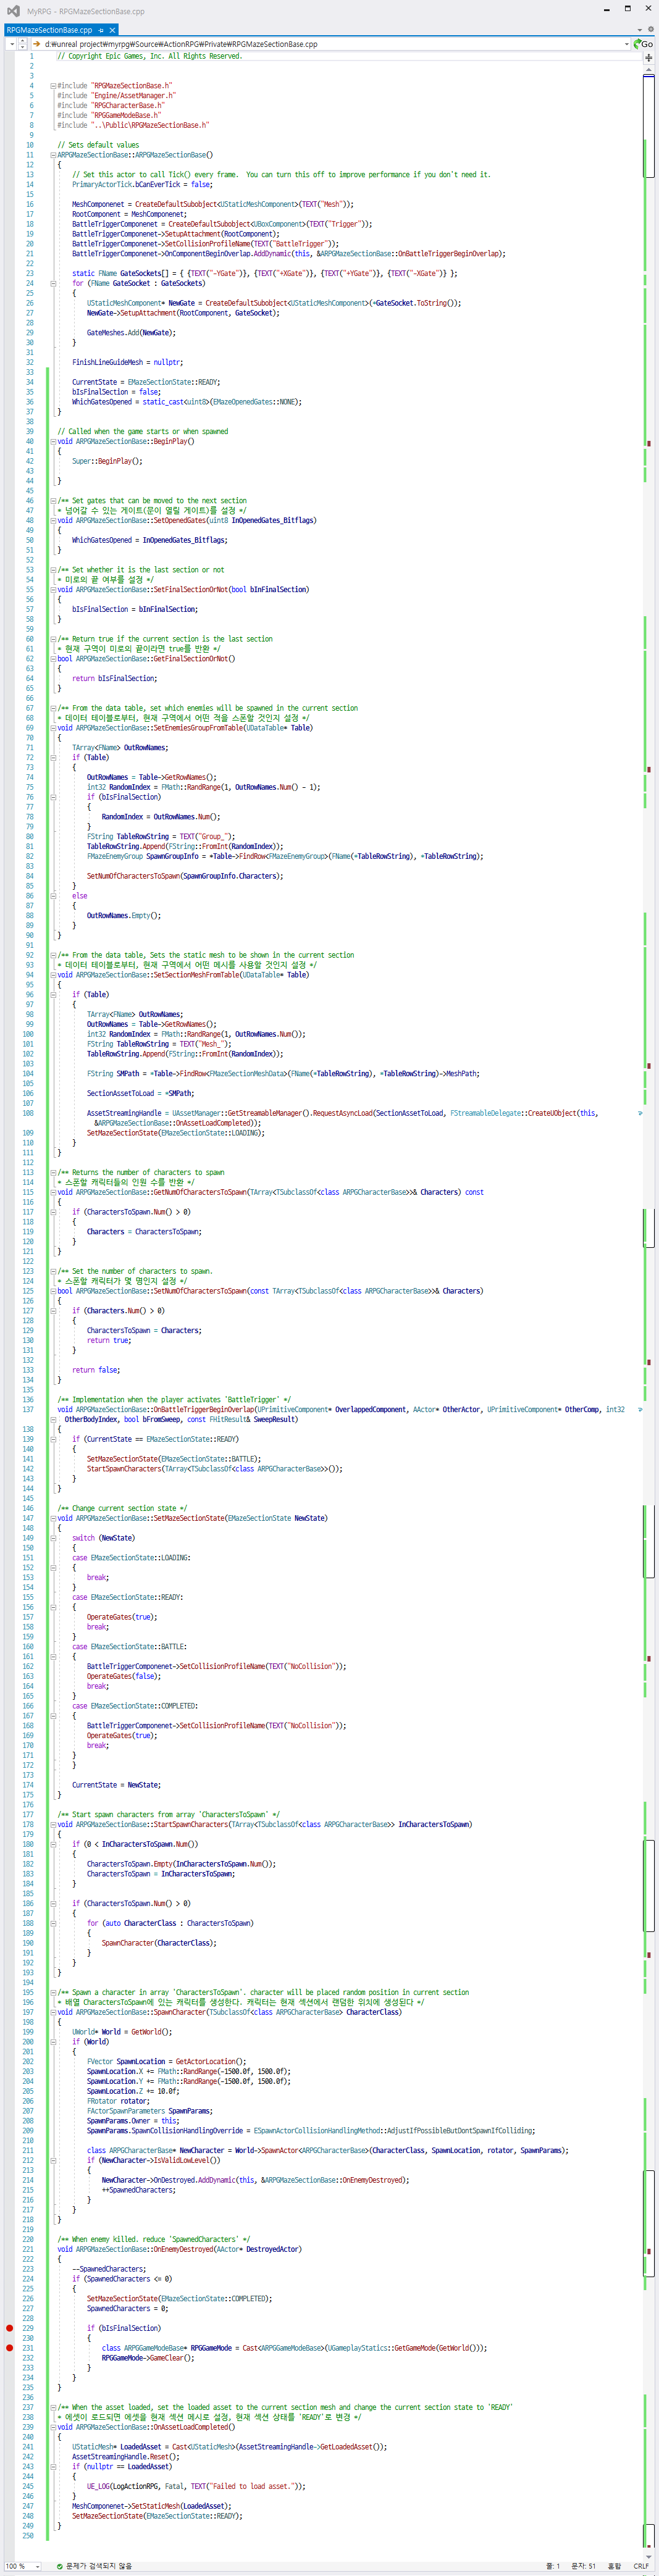Click 'RPGGameMode->GameClear();' on line 232

pos(148,2357)
